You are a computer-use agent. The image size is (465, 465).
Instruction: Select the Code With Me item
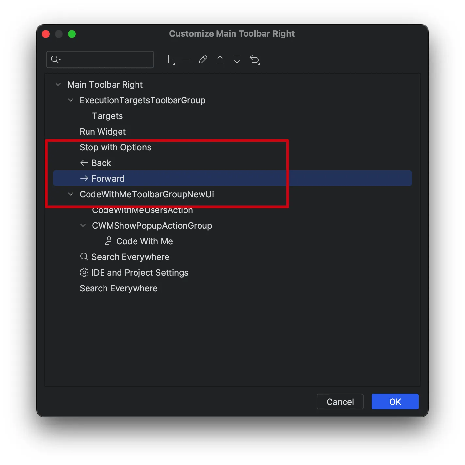(144, 241)
